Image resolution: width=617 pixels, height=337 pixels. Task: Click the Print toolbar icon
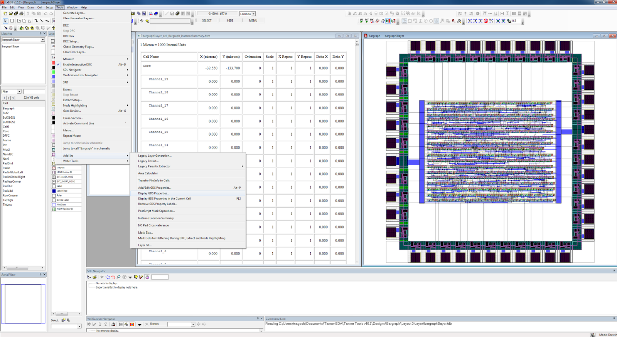pyautogui.click(x=21, y=13)
